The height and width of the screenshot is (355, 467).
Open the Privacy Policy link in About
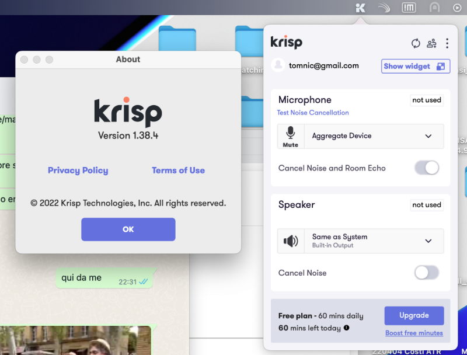[x=78, y=170]
